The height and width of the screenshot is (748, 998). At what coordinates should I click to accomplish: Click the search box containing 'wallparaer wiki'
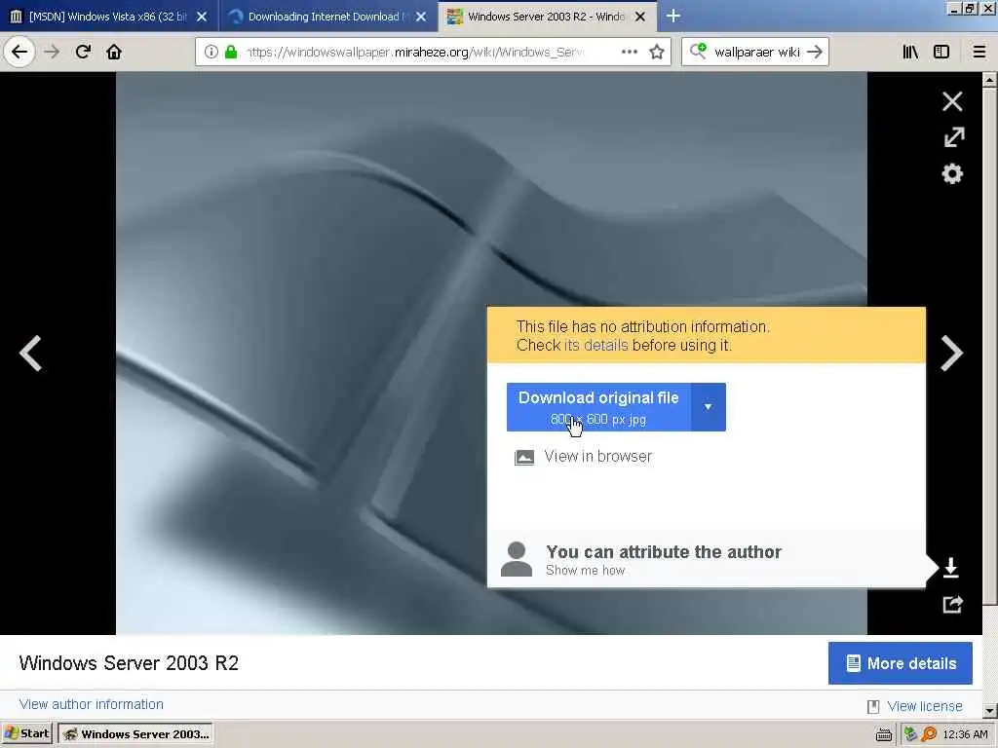coord(756,52)
